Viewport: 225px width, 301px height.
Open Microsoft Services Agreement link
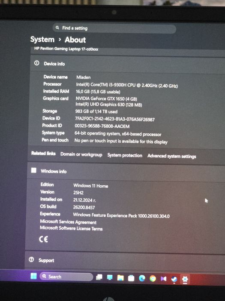coord(68,222)
